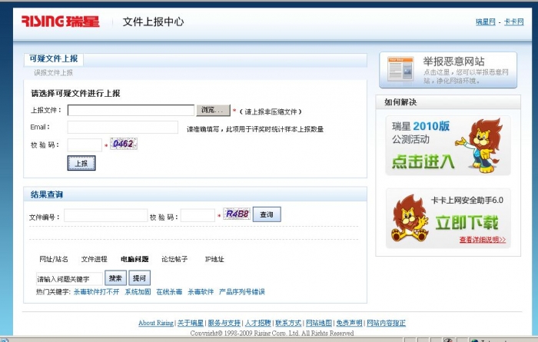Select the 文件进程 search tab

94,259
